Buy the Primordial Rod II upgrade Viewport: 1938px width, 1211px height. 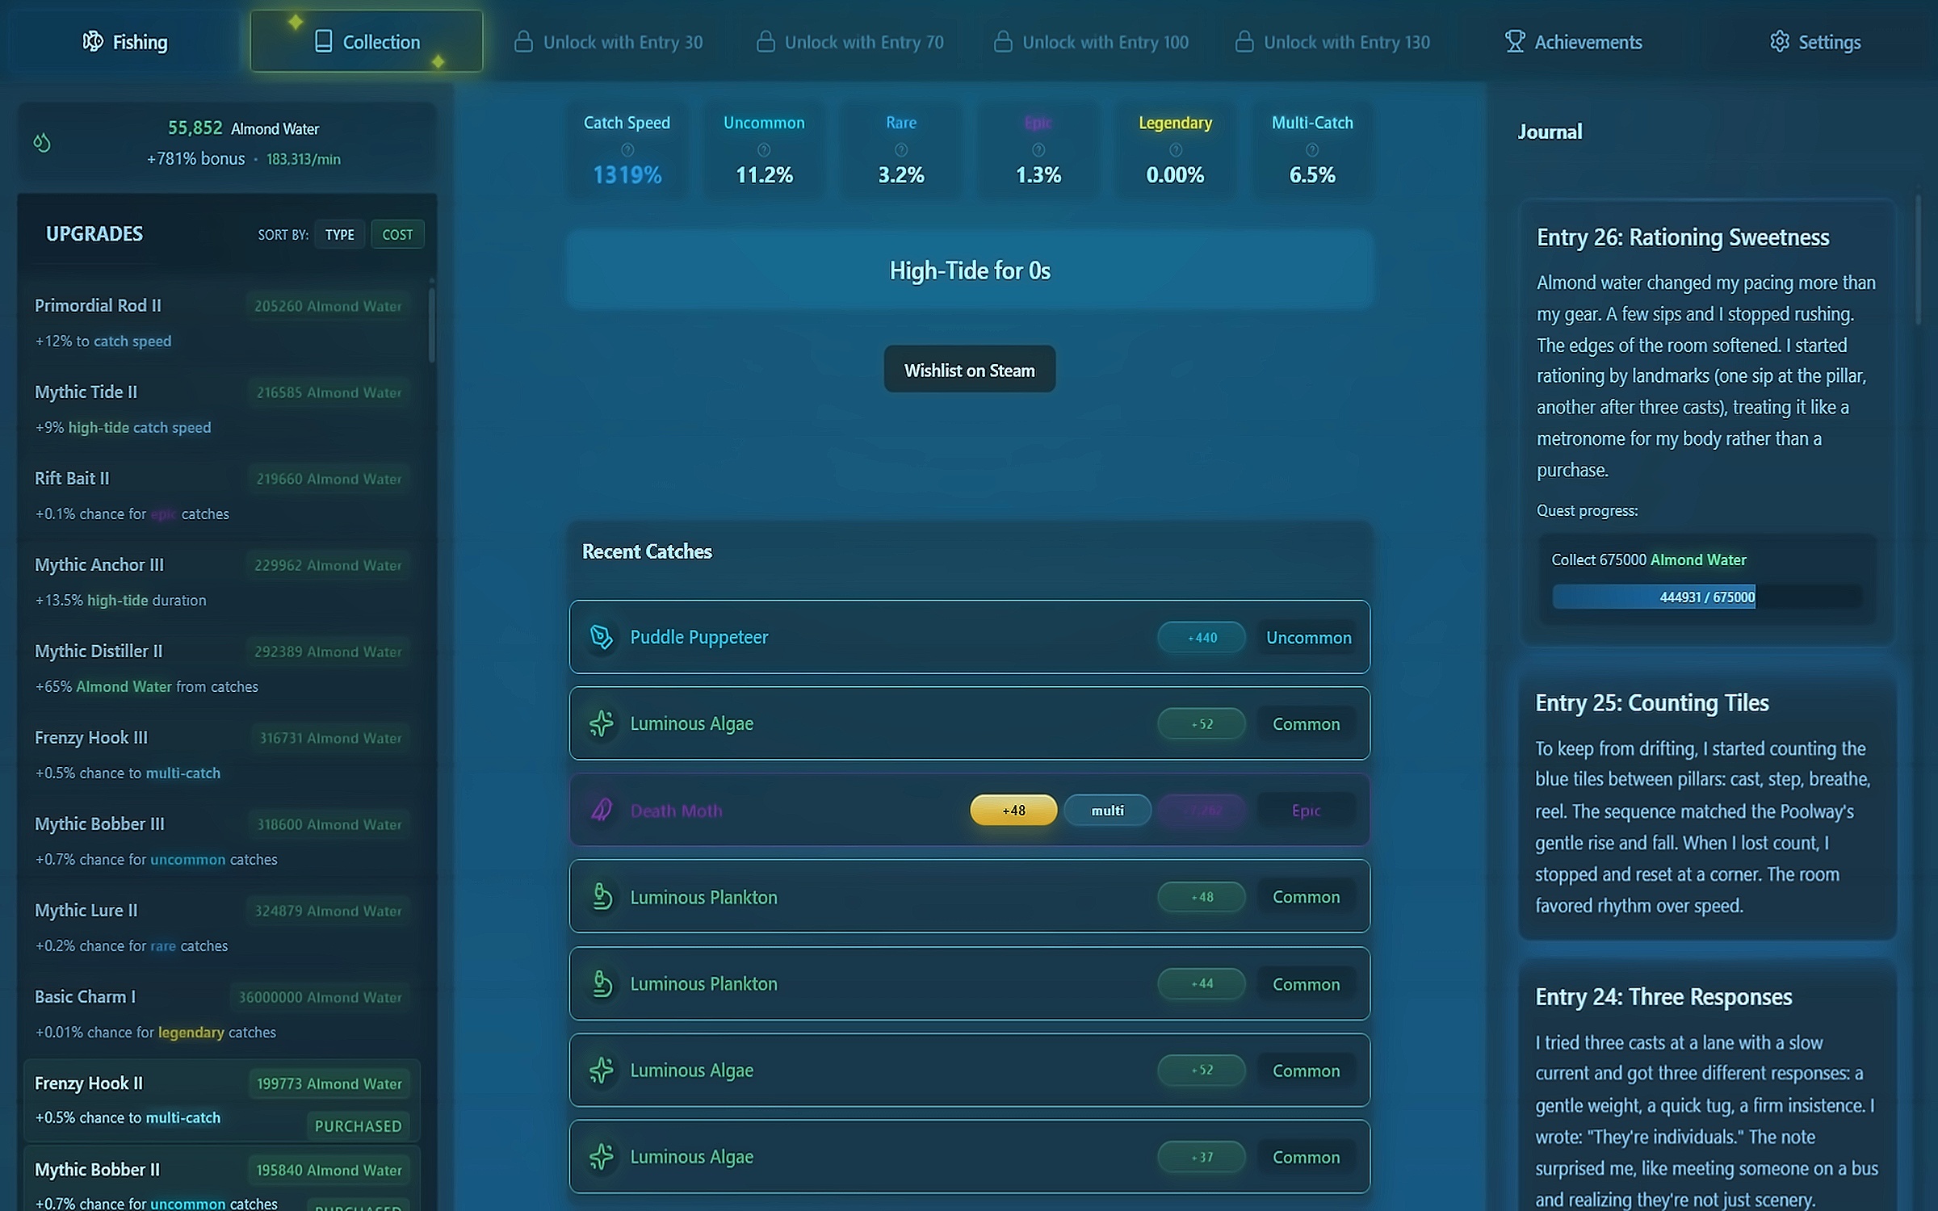327,306
